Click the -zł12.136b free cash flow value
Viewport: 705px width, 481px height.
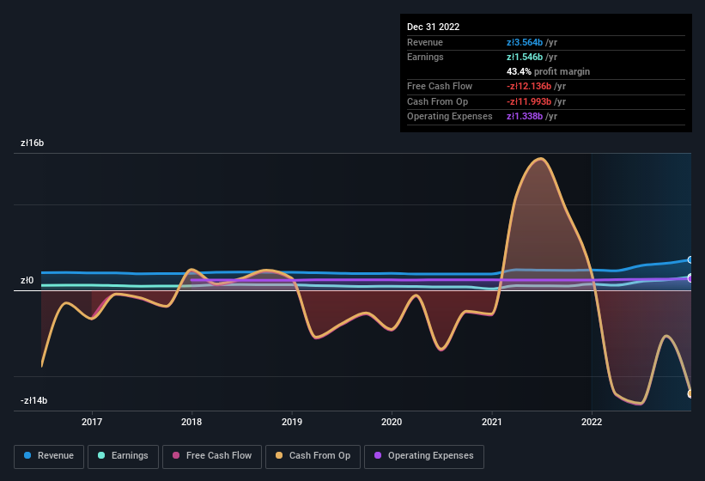pyautogui.click(x=529, y=86)
